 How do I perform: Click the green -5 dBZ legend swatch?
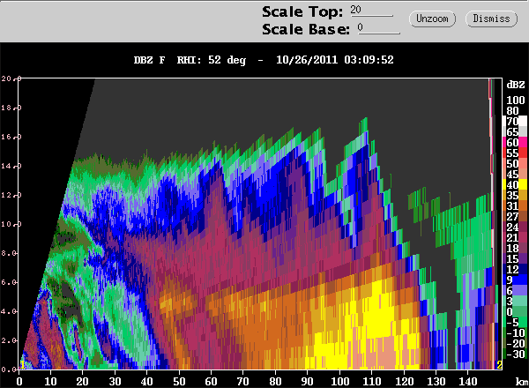click(515, 322)
